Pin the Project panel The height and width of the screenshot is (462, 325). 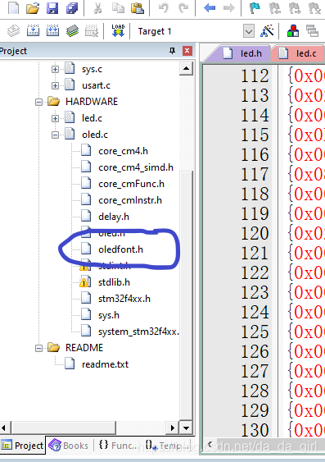point(172,51)
